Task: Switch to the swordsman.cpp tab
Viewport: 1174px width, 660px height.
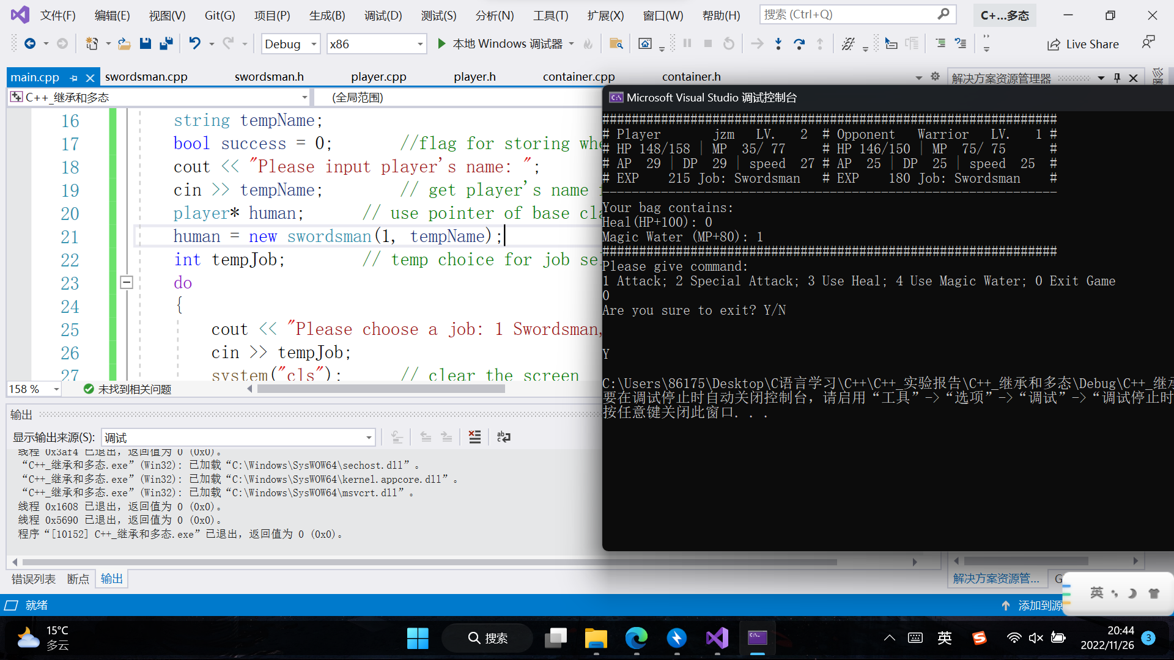Action: pyautogui.click(x=146, y=77)
